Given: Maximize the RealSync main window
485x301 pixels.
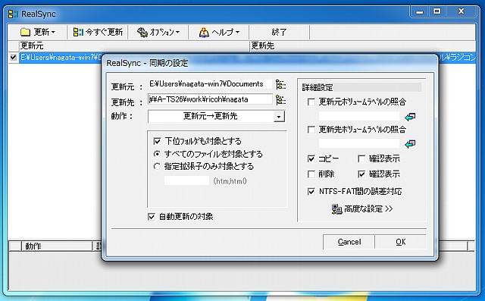Looking at the screenshot, I should pos(436,12).
